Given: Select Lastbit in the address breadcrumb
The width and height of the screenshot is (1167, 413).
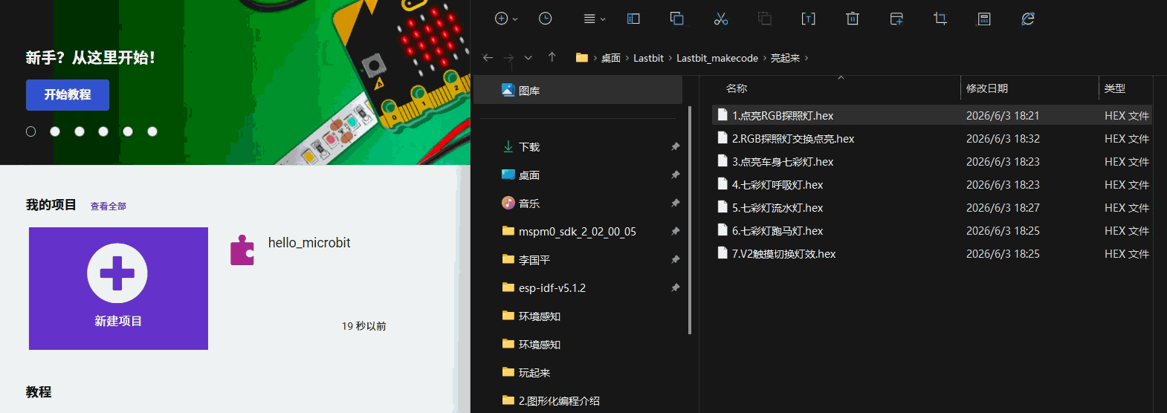Looking at the screenshot, I should coord(648,58).
